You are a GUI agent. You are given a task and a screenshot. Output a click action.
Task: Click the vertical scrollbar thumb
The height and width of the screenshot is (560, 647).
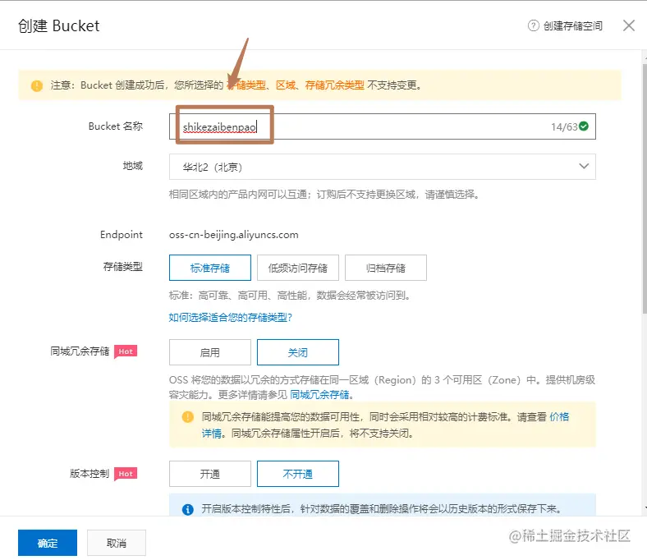[x=645, y=188]
